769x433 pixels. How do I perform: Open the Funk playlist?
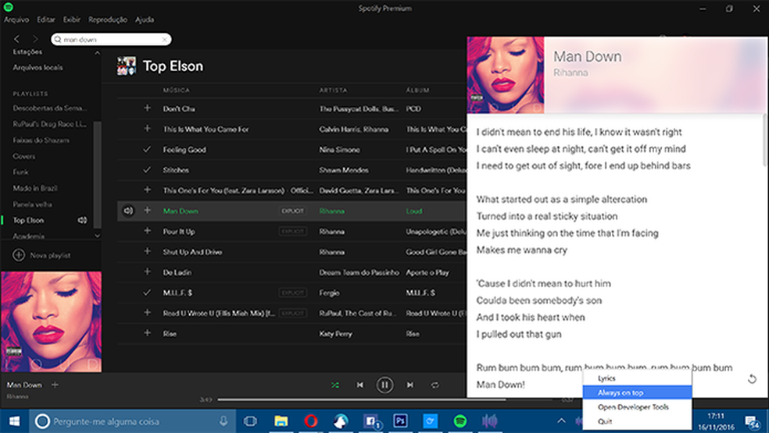click(x=20, y=172)
